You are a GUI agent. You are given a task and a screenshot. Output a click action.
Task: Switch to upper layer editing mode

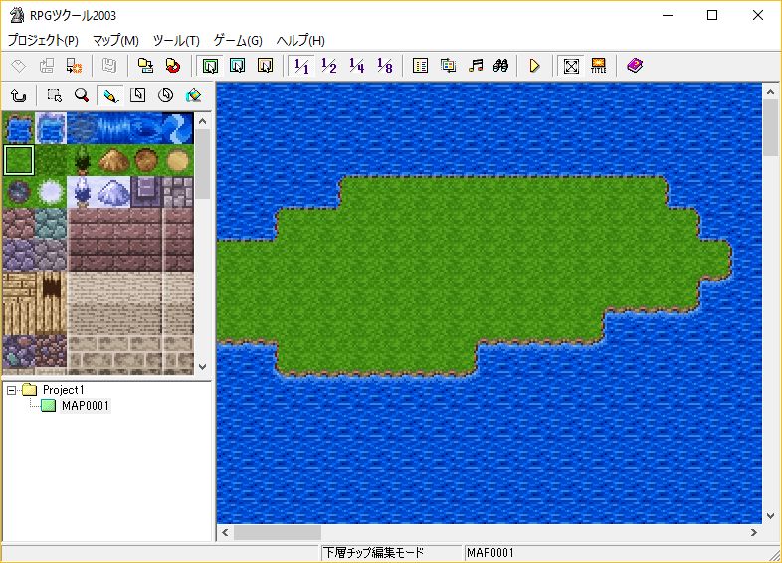pos(238,66)
